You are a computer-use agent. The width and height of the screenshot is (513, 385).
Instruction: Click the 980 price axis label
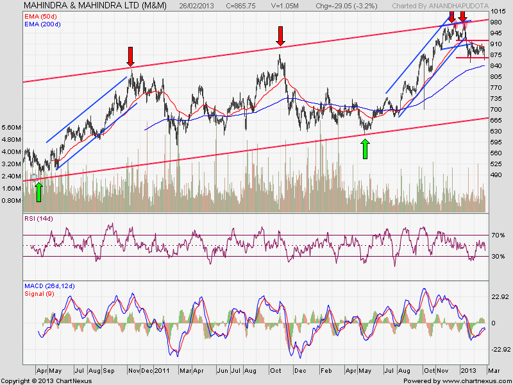tap(496, 22)
